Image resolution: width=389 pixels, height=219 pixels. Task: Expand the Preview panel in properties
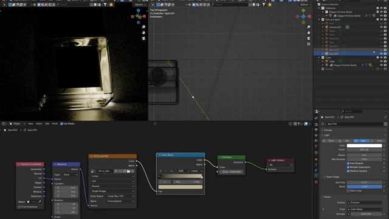coord(323,130)
